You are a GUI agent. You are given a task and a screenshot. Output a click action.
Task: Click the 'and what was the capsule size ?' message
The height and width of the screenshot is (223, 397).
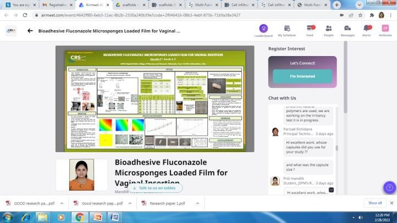(x=307, y=167)
